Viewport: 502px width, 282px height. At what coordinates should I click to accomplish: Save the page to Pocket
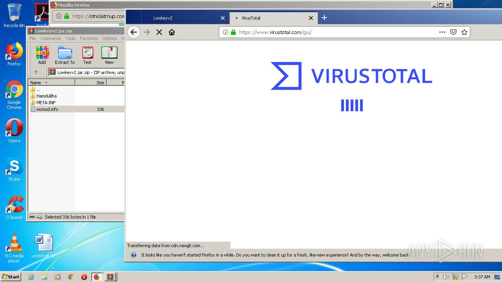coord(453,32)
